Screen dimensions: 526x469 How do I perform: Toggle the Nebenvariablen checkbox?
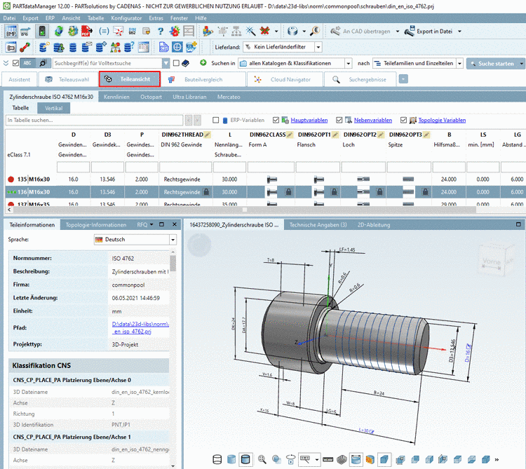click(x=339, y=120)
